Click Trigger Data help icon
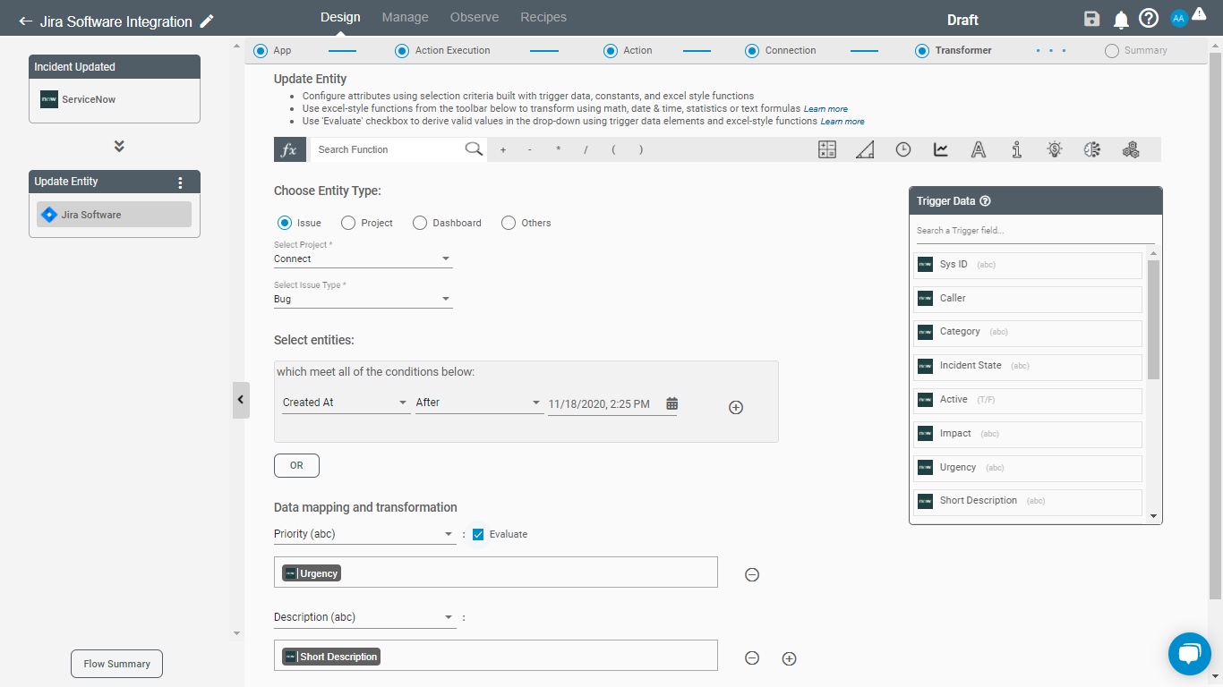Screen dimensions: 1223x687 click(985, 201)
